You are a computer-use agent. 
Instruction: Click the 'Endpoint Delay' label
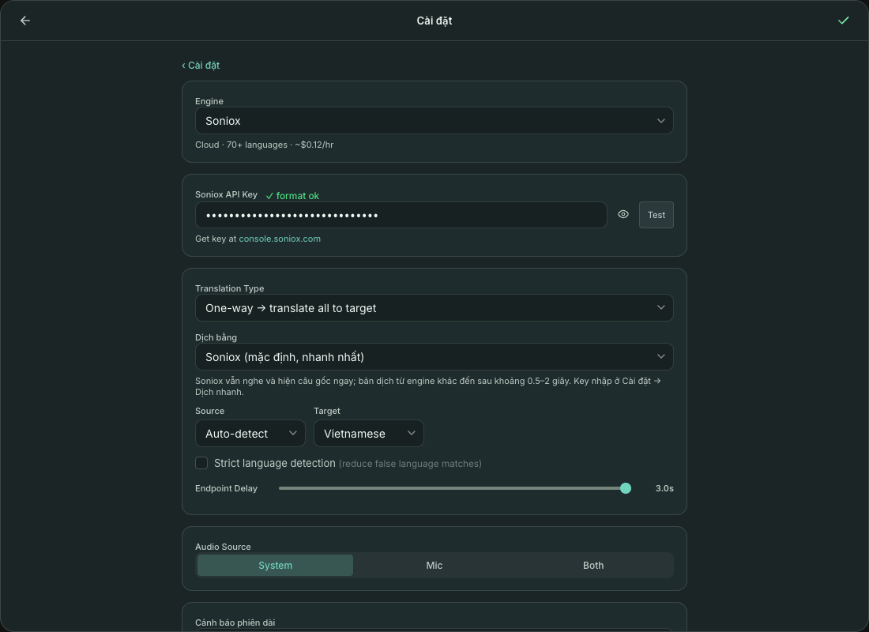coord(226,488)
